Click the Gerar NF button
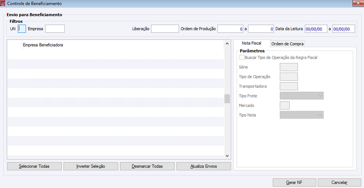Image resolution: width=364 pixels, height=188 pixels. click(x=295, y=182)
